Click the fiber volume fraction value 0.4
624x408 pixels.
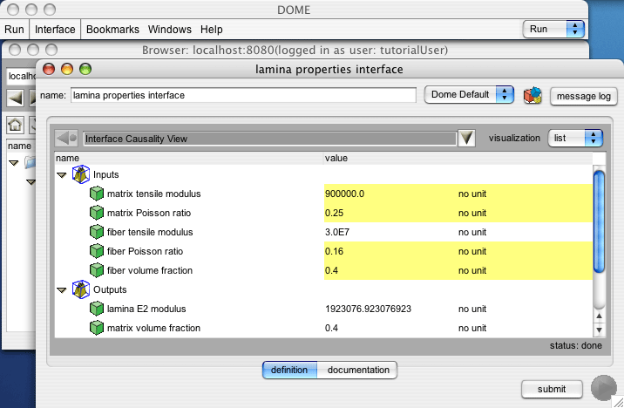(x=331, y=270)
